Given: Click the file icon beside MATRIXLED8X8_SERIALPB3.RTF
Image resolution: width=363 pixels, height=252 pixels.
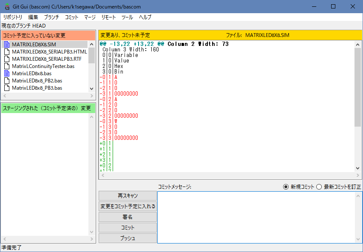Looking at the screenshot, I should pos(7,59).
